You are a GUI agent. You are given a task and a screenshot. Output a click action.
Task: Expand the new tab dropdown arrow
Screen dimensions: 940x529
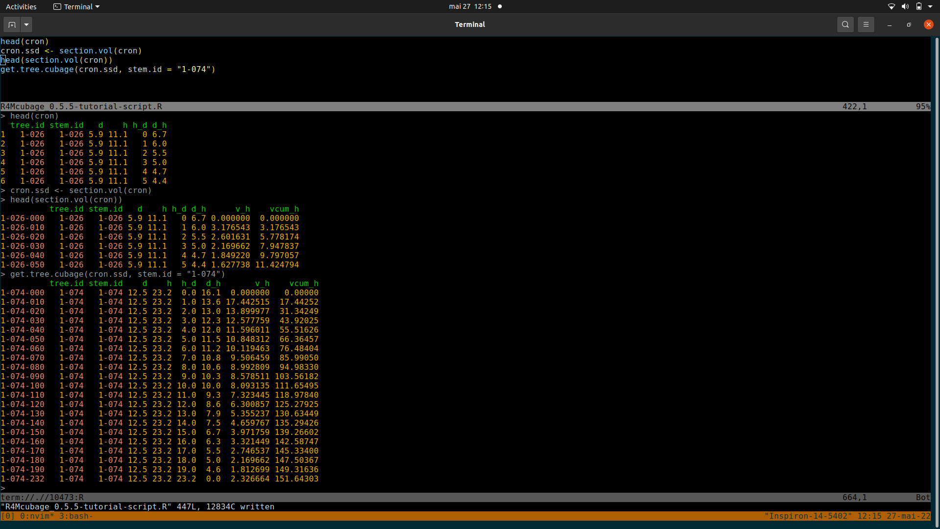(26, 24)
